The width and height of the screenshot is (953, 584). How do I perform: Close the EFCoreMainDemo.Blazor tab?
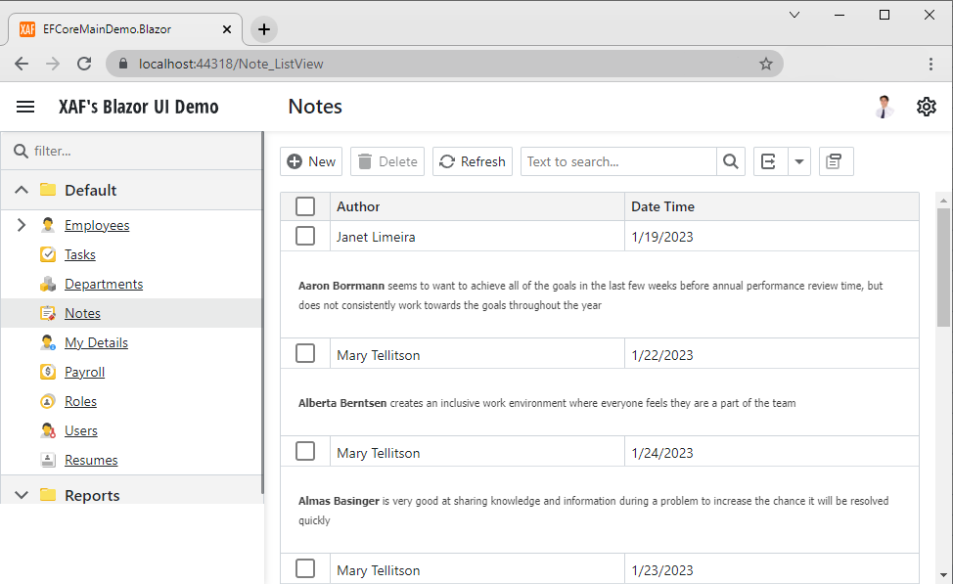(x=227, y=29)
